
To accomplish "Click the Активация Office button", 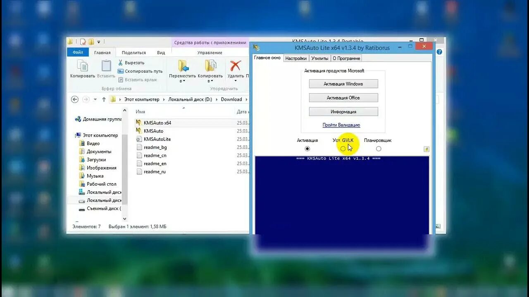I will coord(343,98).
